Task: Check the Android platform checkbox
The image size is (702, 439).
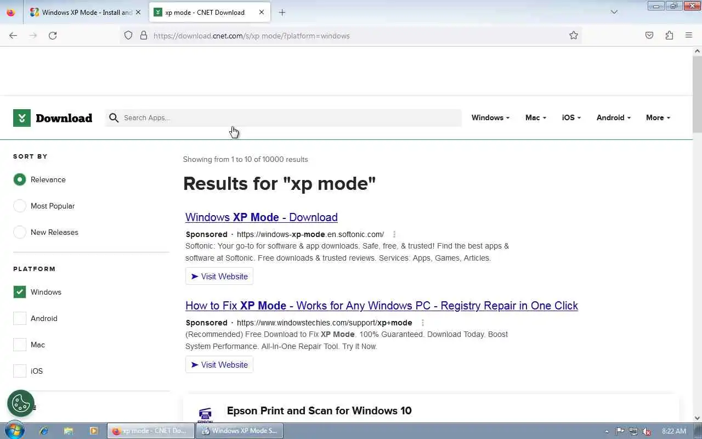Action: pos(20,318)
